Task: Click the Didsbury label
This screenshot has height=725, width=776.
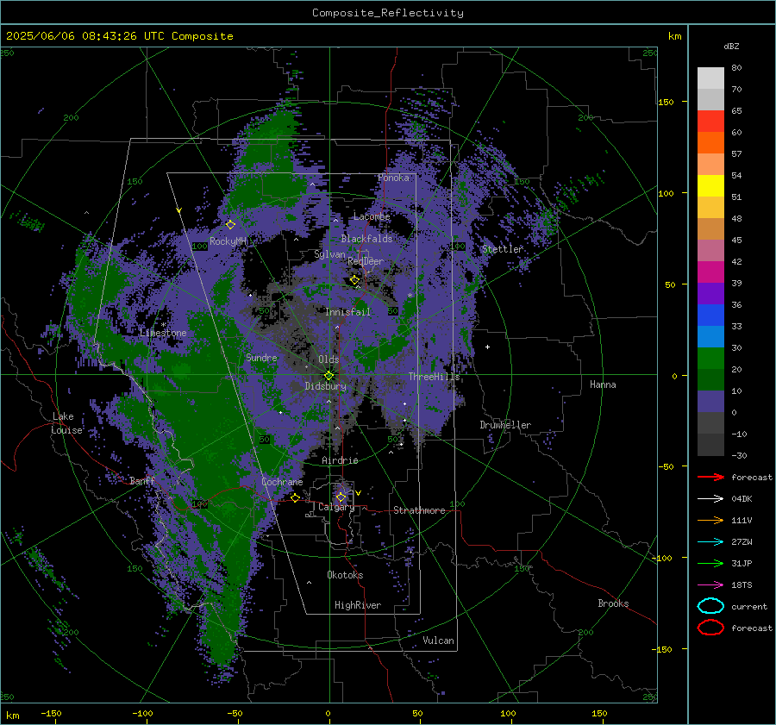Action: pos(325,386)
